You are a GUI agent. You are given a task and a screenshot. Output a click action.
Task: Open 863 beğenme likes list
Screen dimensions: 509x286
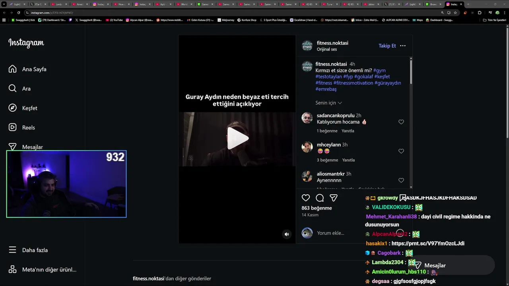pos(317,208)
